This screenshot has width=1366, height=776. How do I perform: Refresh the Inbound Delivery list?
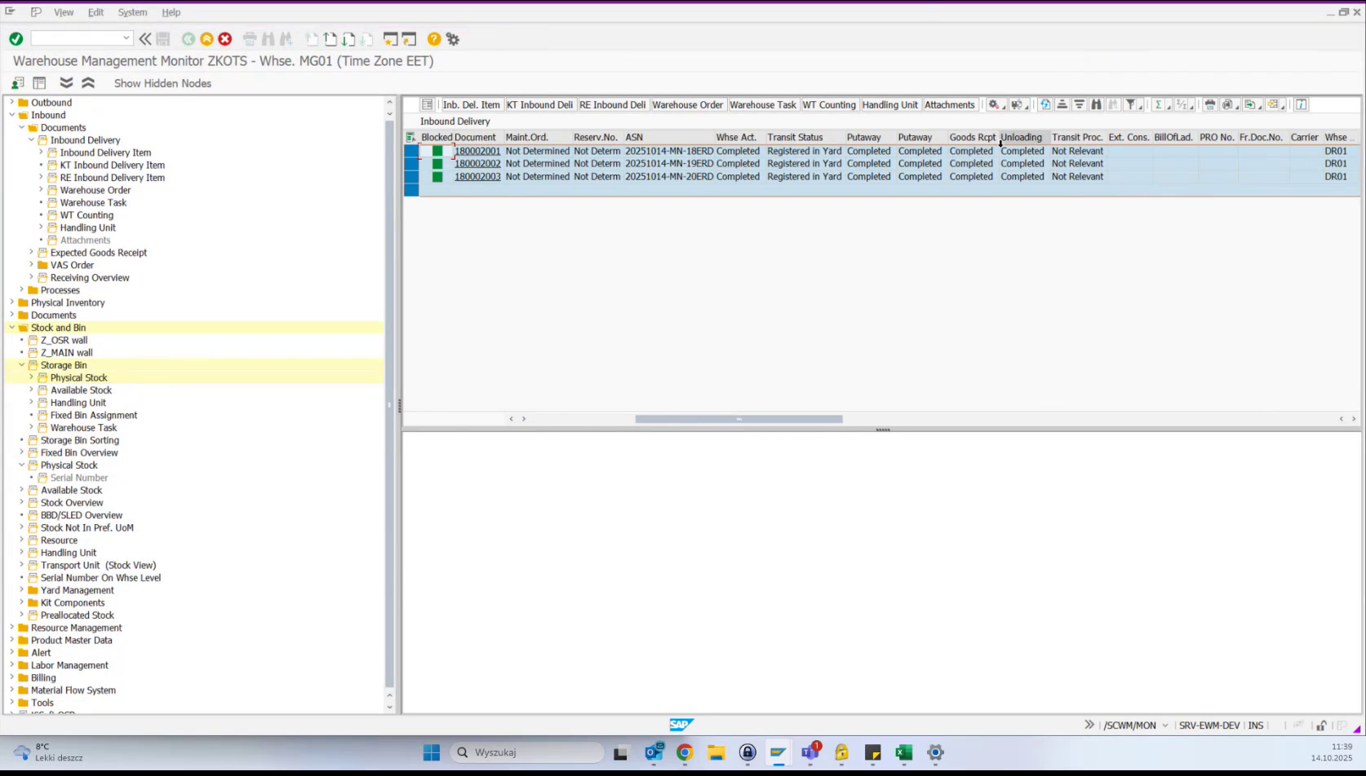(1045, 105)
